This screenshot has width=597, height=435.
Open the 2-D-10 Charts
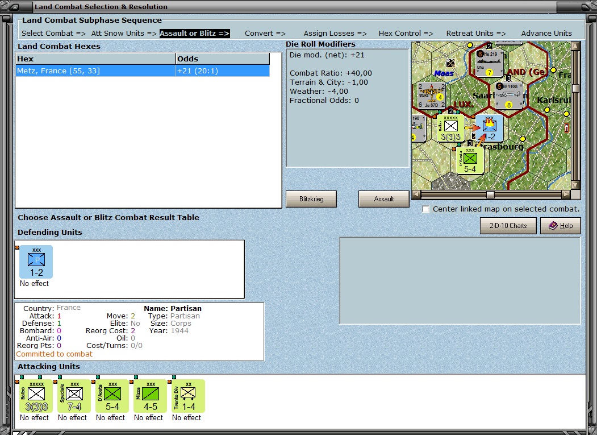click(508, 226)
